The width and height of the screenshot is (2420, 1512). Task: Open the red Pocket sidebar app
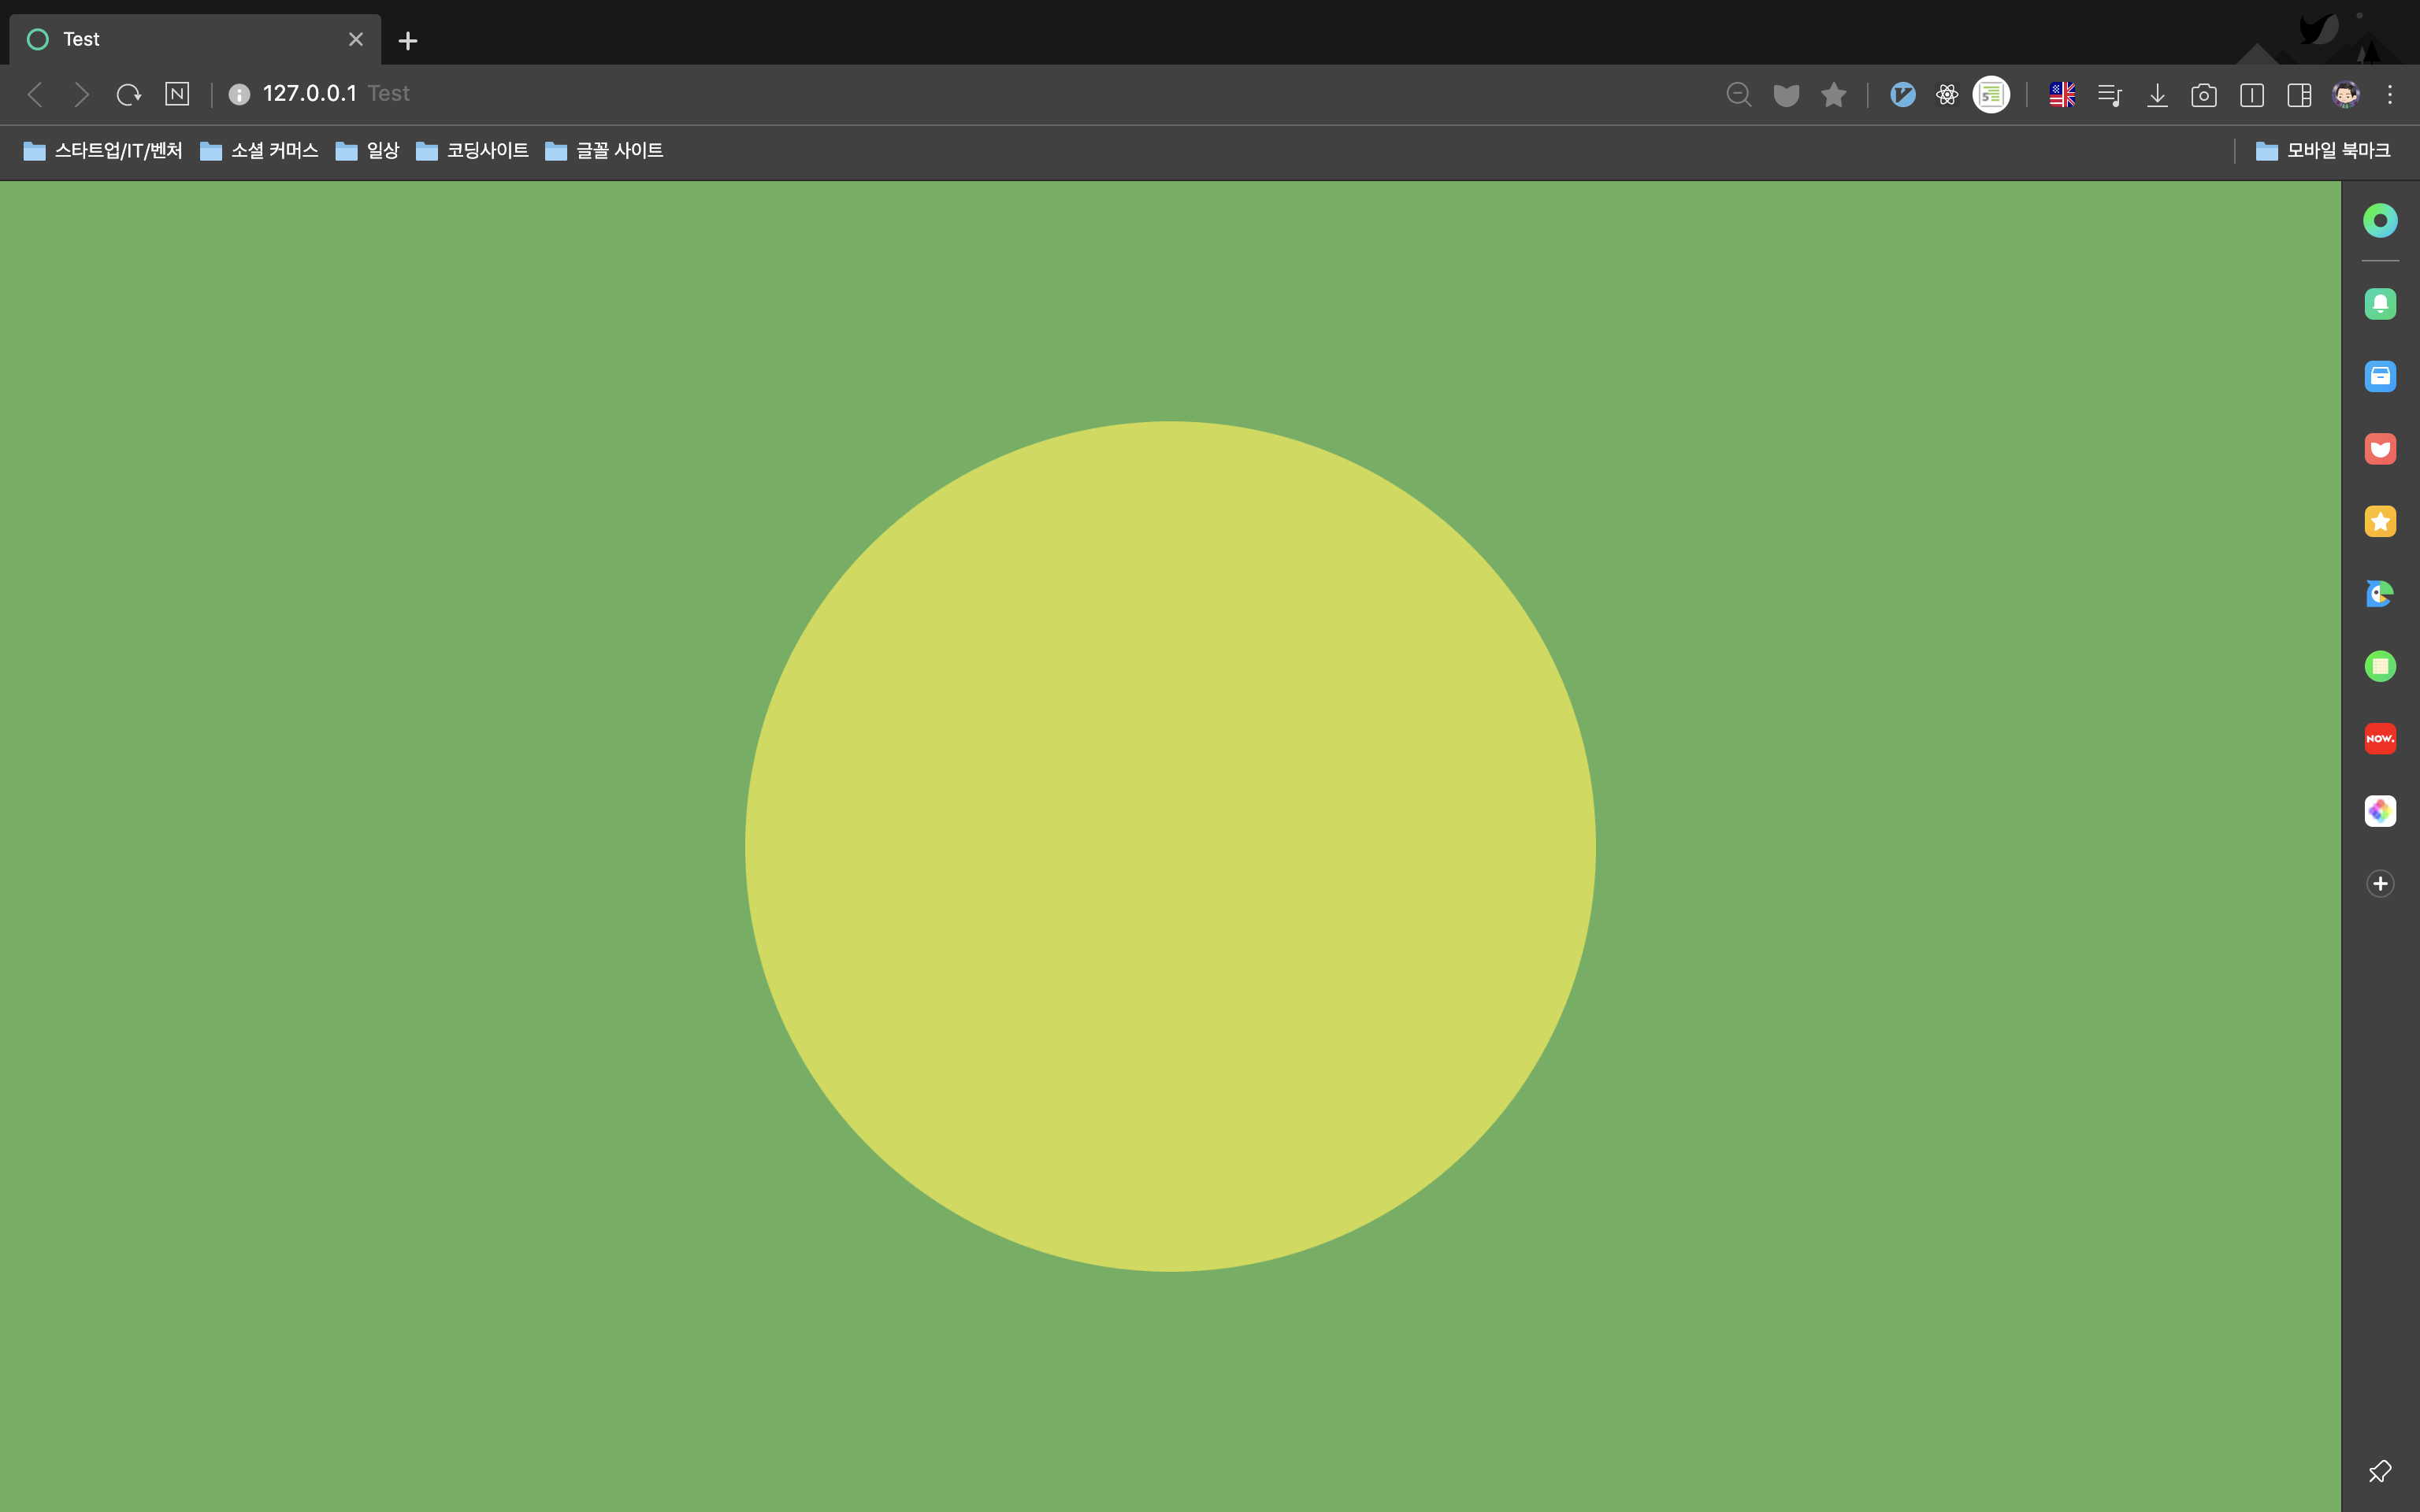pyautogui.click(x=2380, y=449)
